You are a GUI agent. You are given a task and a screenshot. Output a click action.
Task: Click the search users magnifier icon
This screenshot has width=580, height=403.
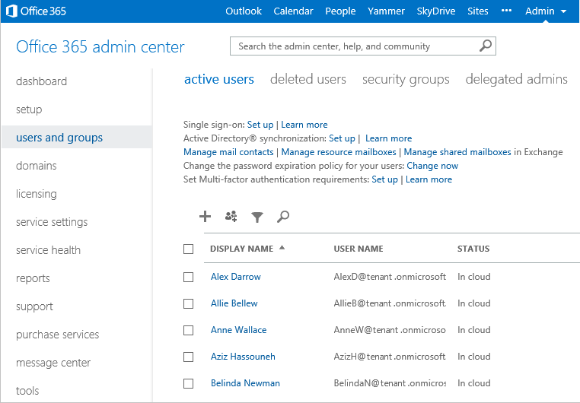(x=283, y=217)
